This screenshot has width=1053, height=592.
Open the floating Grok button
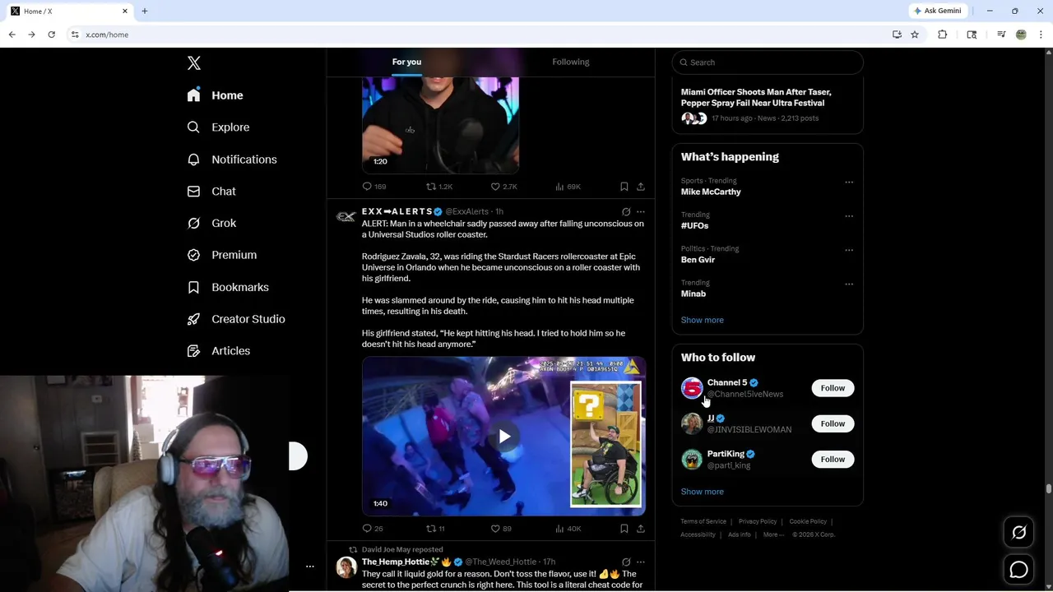(x=1018, y=533)
